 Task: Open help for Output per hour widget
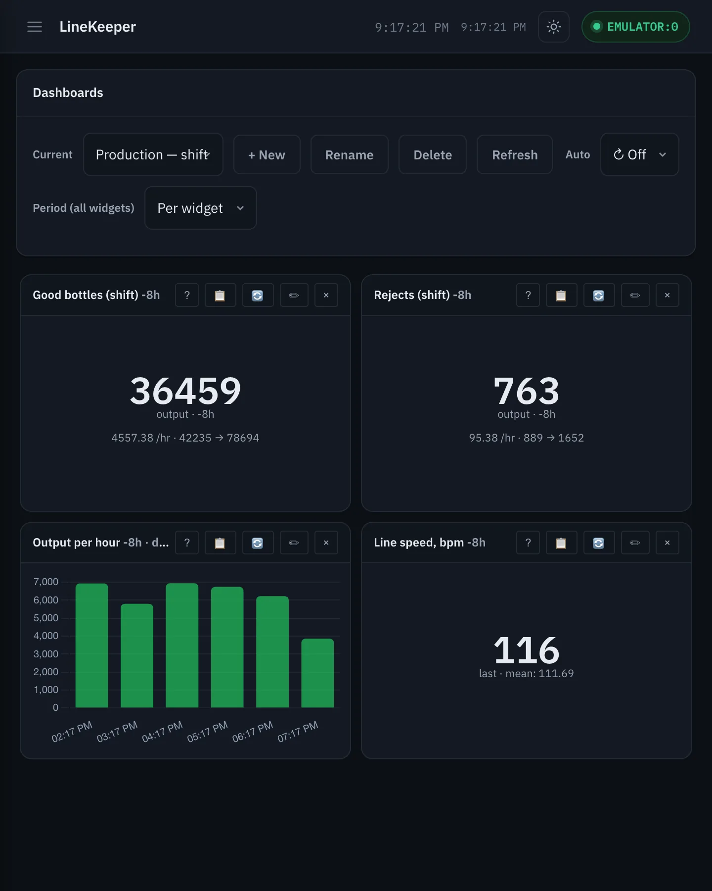(x=187, y=543)
